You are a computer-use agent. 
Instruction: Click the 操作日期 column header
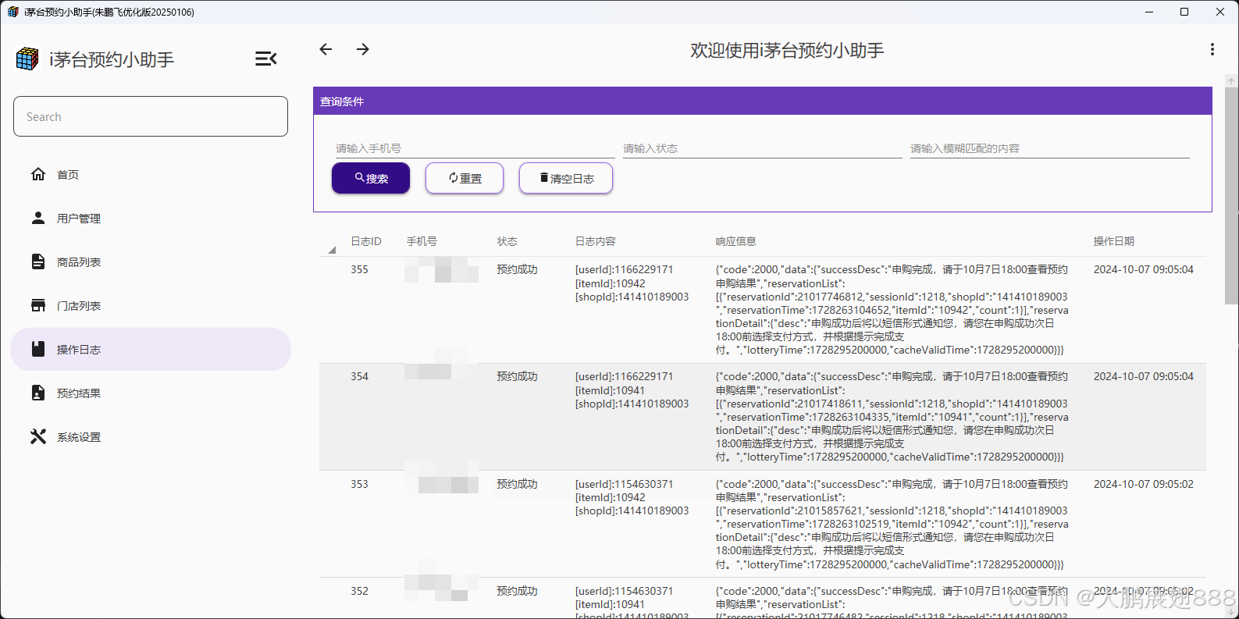click(1113, 241)
